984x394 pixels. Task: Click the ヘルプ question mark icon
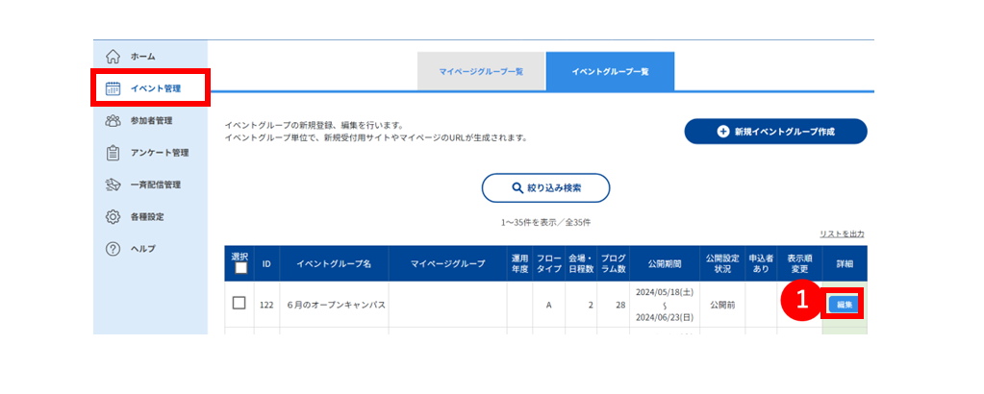coord(113,249)
